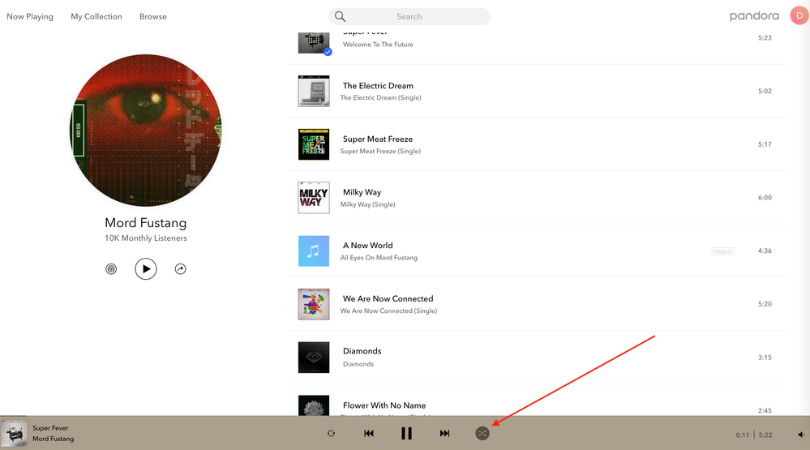810x450 pixels.
Task: Toggle shuffle in the player bar
Action: coord(482,434)
